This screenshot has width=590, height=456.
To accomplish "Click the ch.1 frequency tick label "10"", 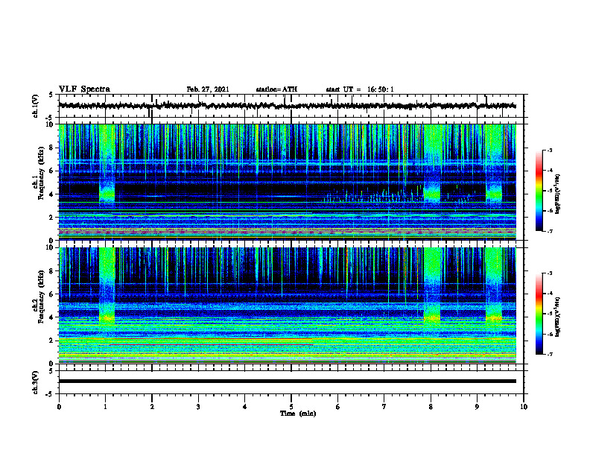I will click(x=52, y=124).
